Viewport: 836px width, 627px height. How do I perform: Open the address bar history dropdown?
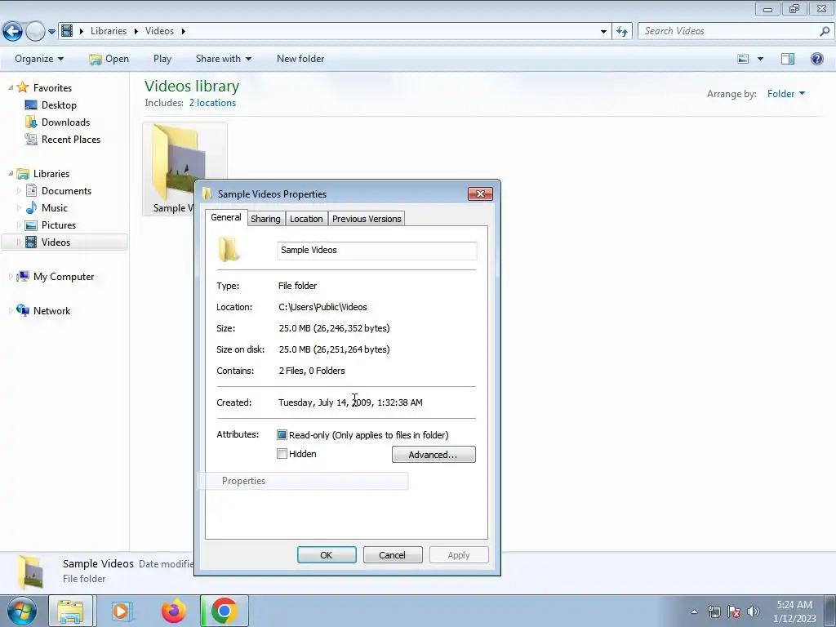click(603, 32)
